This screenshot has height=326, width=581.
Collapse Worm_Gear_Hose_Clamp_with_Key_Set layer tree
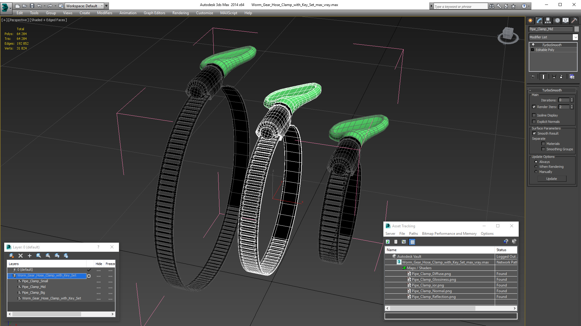pyautogui.click(x=10, y=276)
